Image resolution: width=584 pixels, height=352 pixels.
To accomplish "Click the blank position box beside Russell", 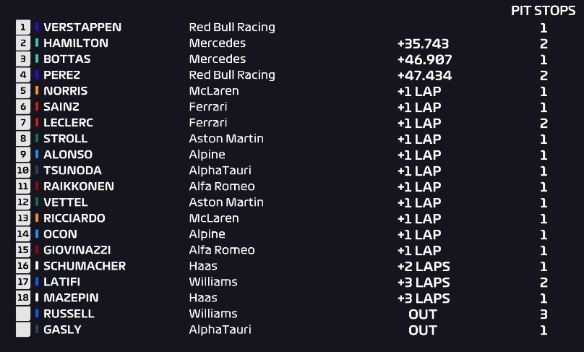I will pyautogui.click(x=23, y=314).
